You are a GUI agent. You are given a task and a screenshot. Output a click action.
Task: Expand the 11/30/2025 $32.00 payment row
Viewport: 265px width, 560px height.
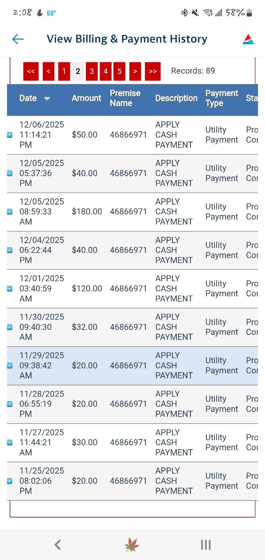pyautogui.click(x=10, y=327)
